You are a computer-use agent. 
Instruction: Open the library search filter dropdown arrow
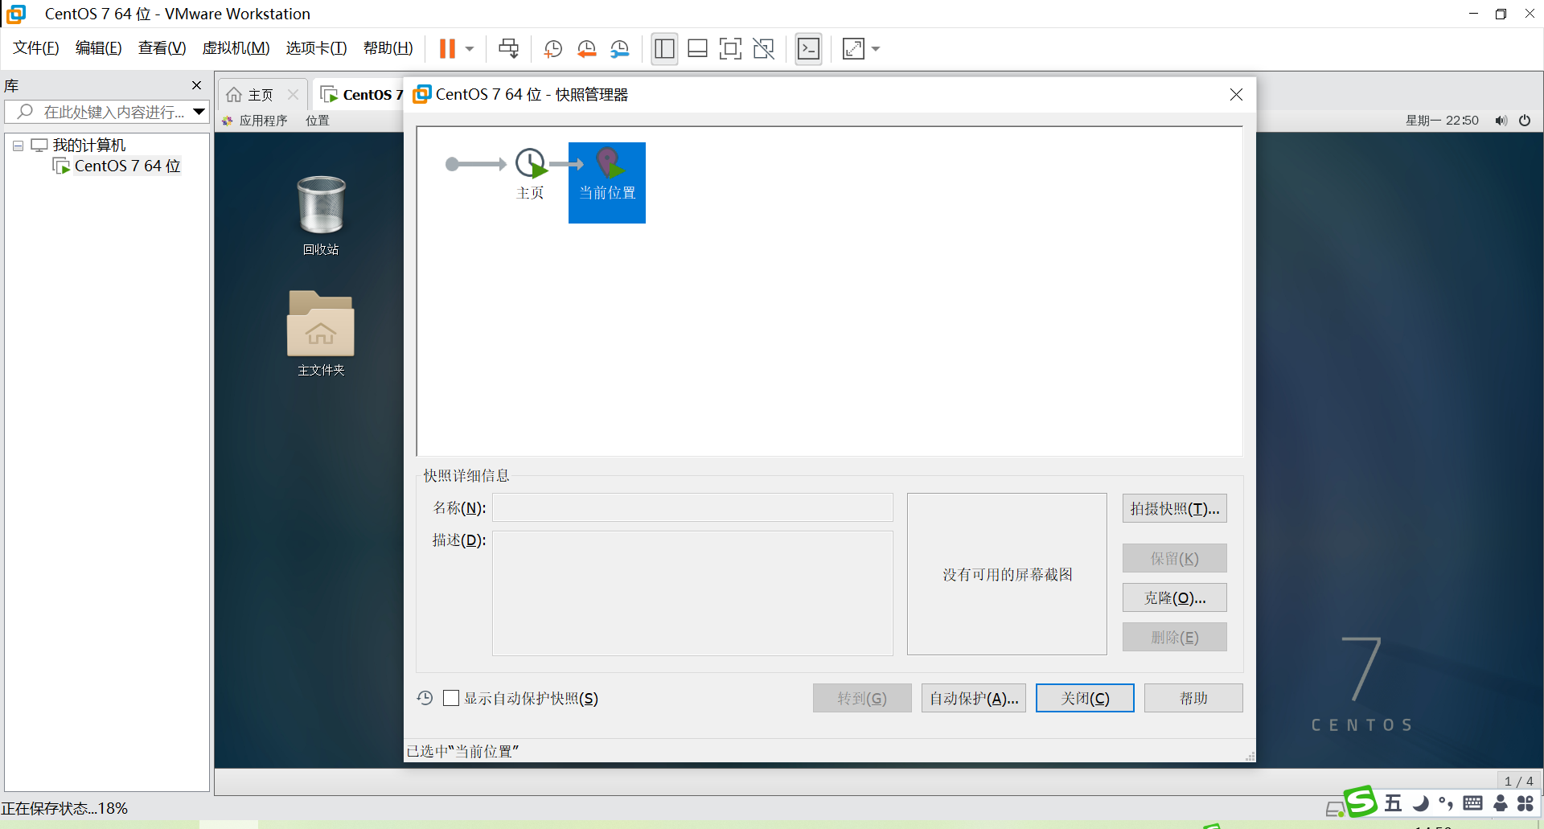199,112
